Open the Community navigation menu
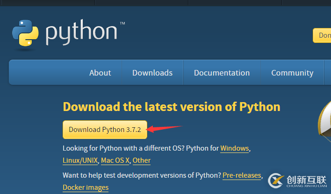The image size is (331, 194). [292, 73]
